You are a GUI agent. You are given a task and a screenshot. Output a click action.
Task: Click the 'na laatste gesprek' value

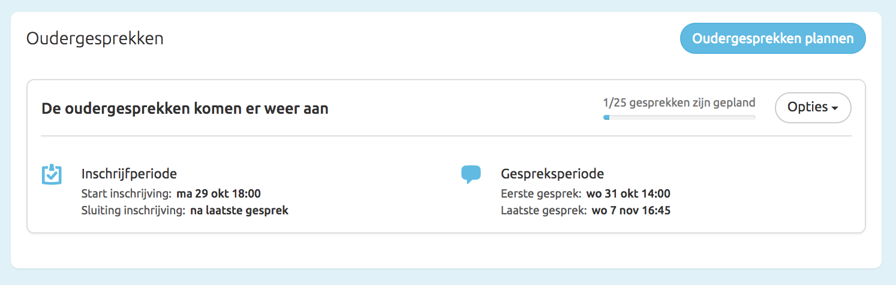[x=239, y=211]
